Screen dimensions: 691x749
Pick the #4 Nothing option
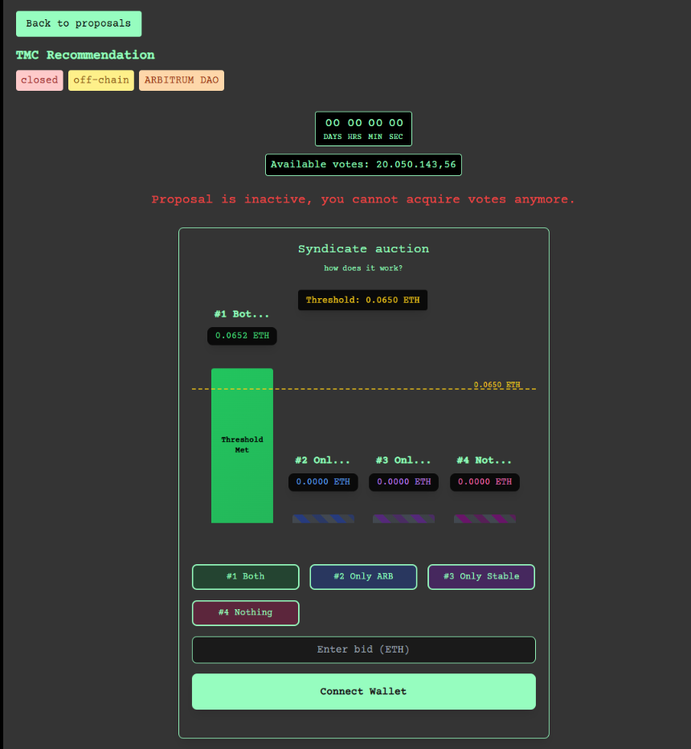click(245, 613)
